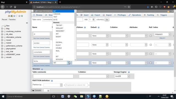The height and width of the screenshot is (99, 176).
Task: Expand the blog database tree node
Action: click(x=2, y=29)
